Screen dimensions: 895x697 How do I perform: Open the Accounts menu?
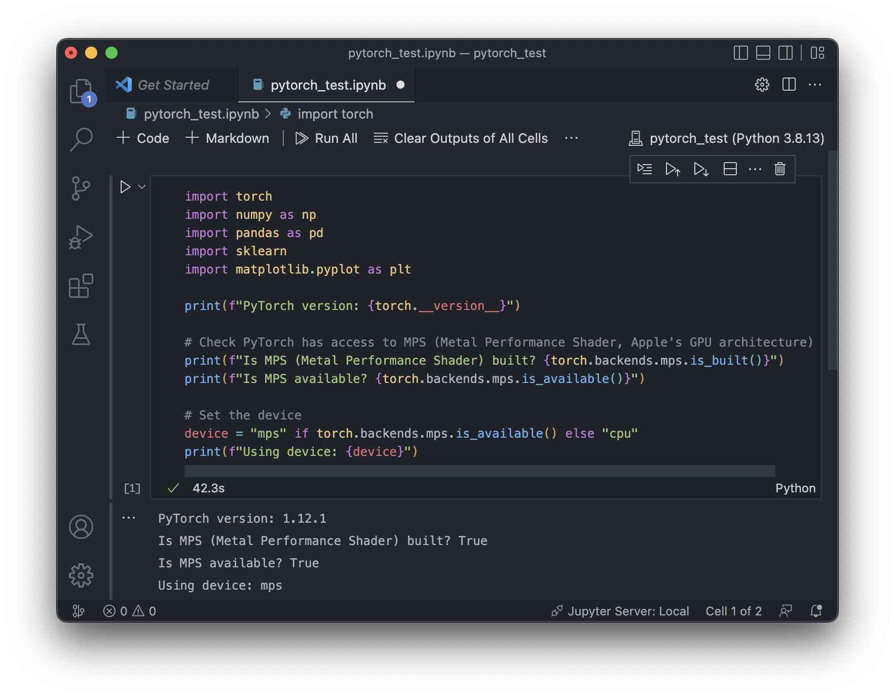tap(81, 527)
